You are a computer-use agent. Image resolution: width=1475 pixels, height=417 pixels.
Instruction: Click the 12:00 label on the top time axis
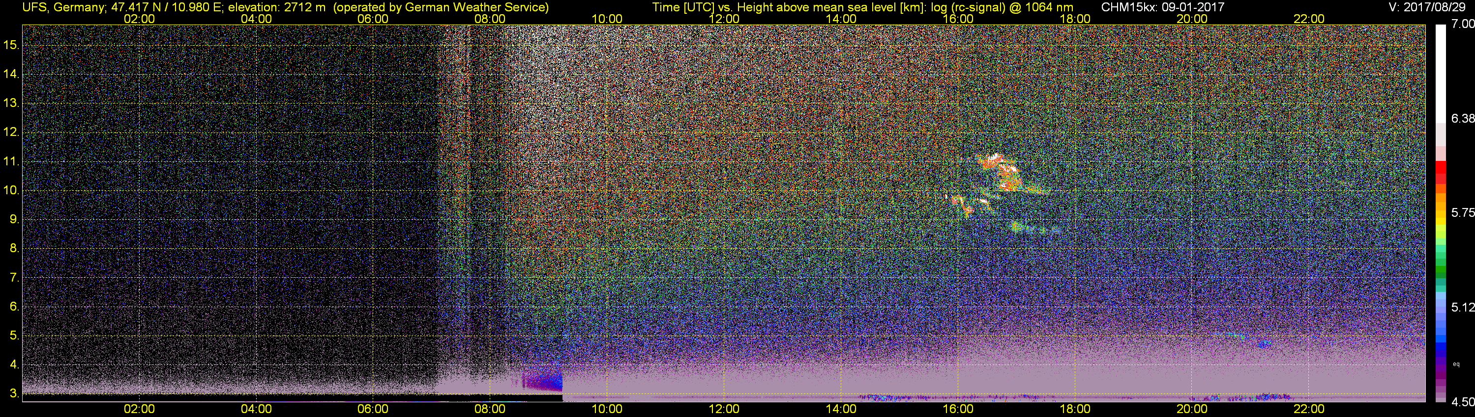tap(724, 19)
